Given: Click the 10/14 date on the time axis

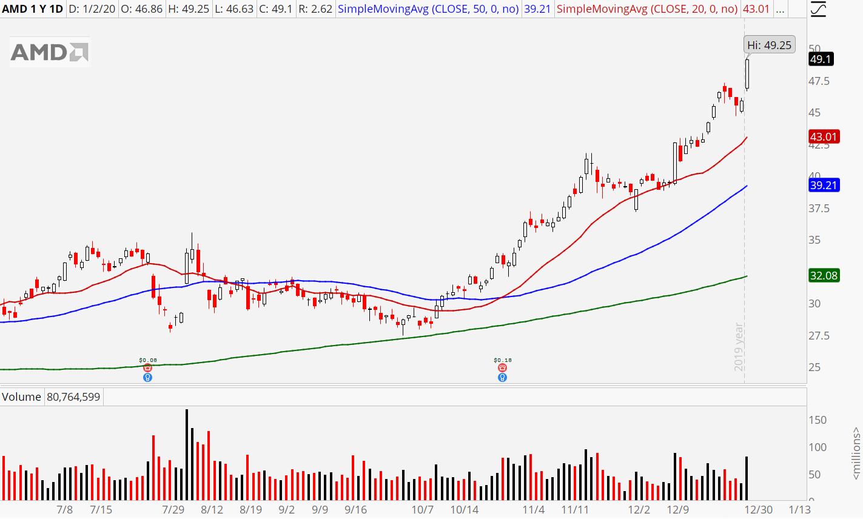Looking at the screenshot, I should pos(465,509).
